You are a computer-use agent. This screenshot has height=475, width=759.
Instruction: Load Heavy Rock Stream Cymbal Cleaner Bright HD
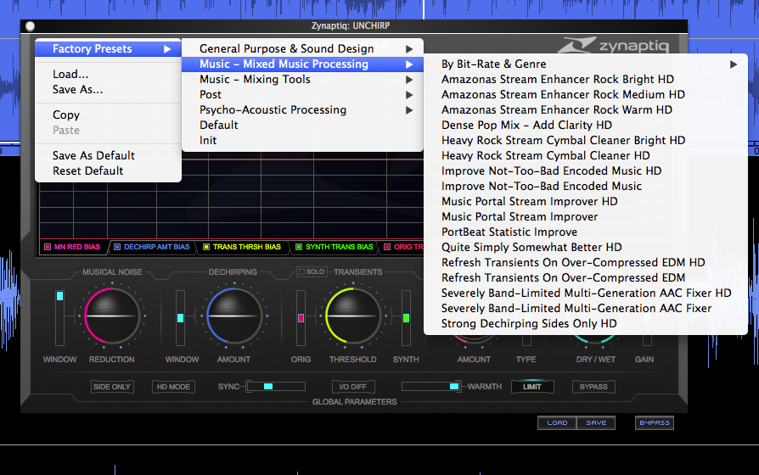click(586, 140)
